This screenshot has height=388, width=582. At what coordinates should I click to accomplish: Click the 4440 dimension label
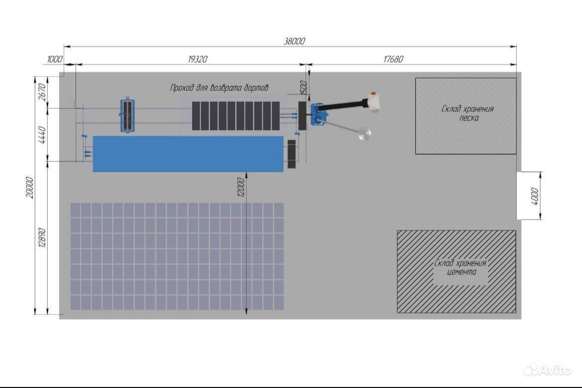[x=42, y=135]
